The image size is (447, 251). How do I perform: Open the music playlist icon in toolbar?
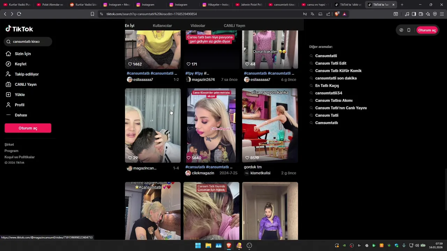[x=407, y=14]
